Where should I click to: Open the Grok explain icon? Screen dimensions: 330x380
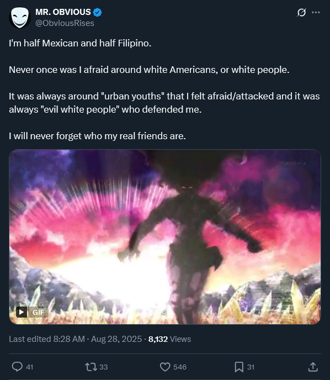click(301, 12)
